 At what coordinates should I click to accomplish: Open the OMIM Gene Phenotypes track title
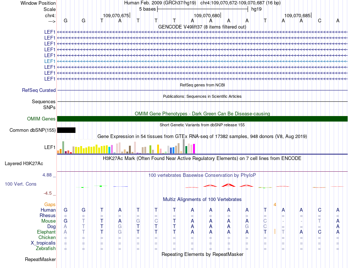tap(202, 113)
